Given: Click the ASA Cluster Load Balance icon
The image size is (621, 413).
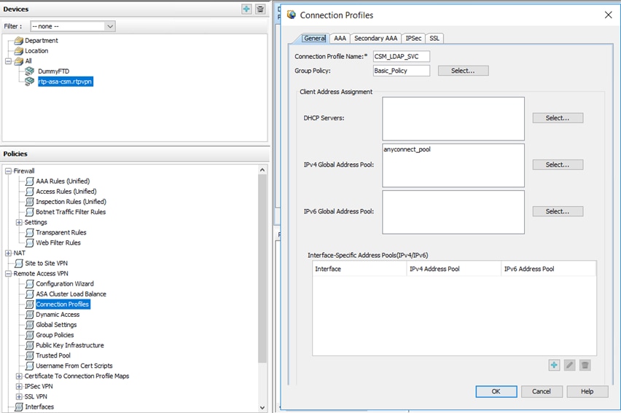Looking at the screenshot, I should (x=30, y=294).
